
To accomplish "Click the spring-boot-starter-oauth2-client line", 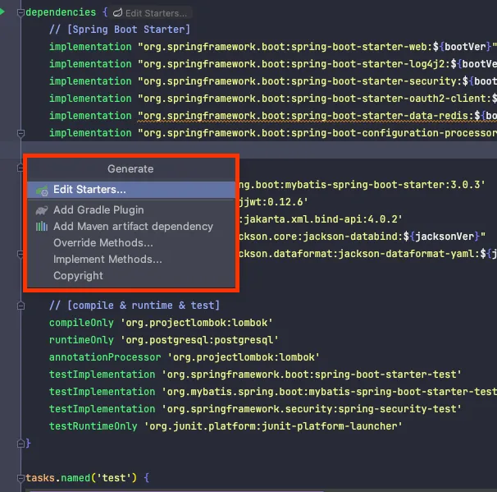I will click(273, 99).
